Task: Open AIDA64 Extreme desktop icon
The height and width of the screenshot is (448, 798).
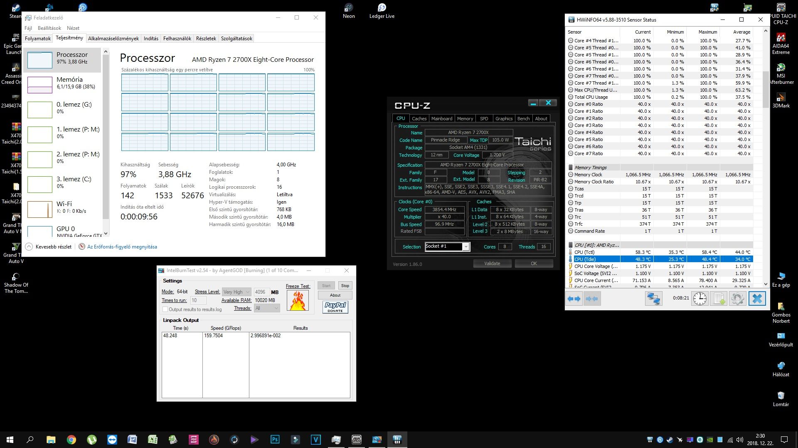Action: [781, 44]
